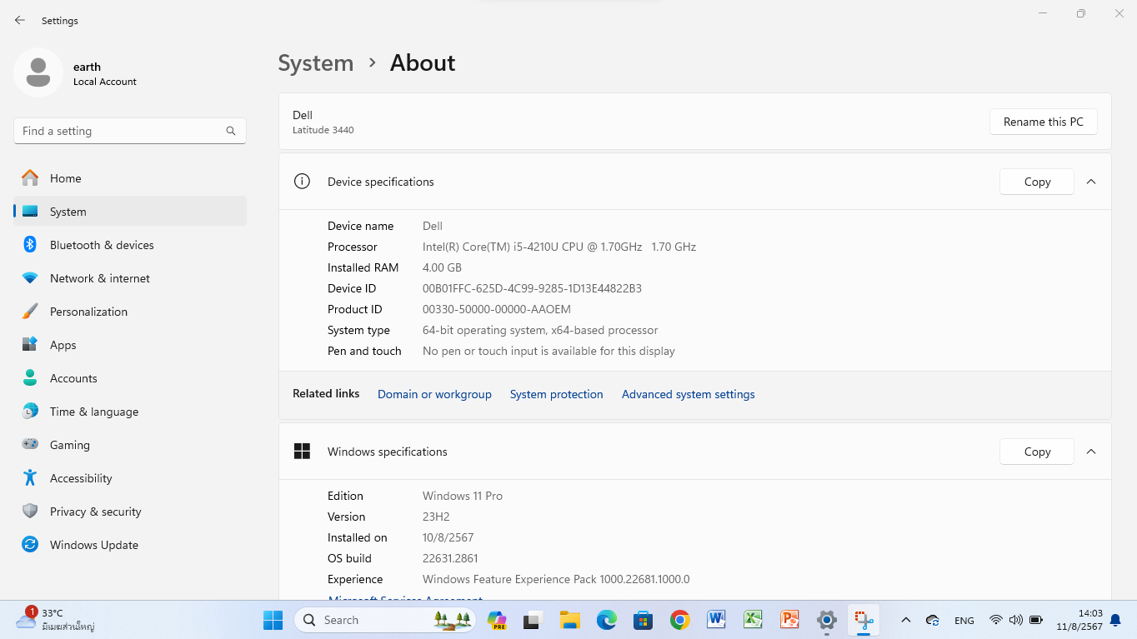
Task: Click the System breadcrumb link
Action: pyautogui.click(x=316, y=63)
